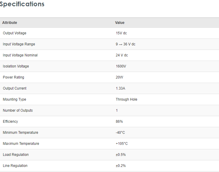Select the 24 V dc value
This screenshot has width=219, height=172.
coord(122,55)
